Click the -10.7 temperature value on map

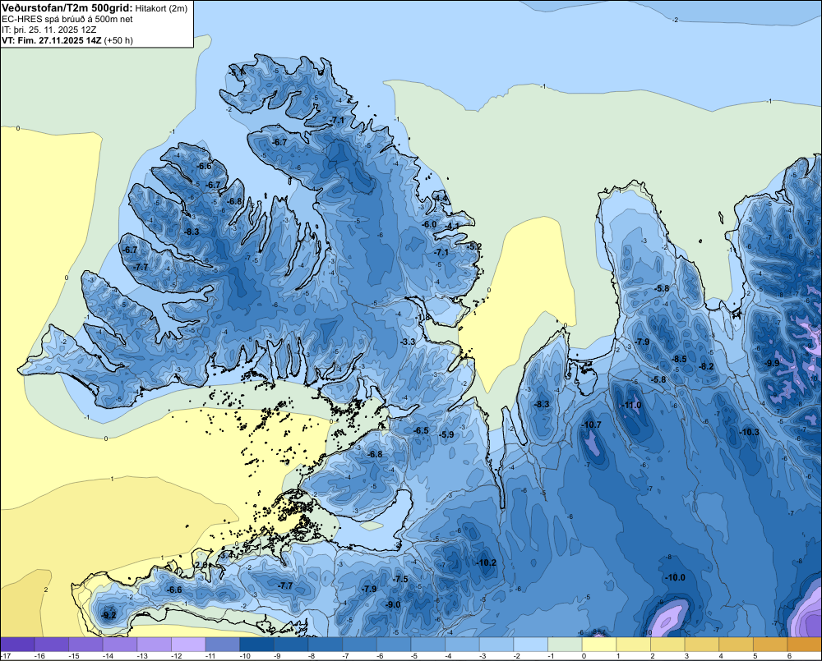point(591,425)
